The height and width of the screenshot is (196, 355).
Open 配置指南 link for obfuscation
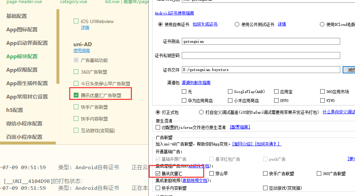(x=240, y=127)
